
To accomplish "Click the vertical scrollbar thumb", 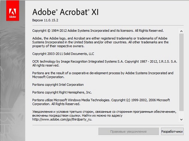I will [181, 72].
